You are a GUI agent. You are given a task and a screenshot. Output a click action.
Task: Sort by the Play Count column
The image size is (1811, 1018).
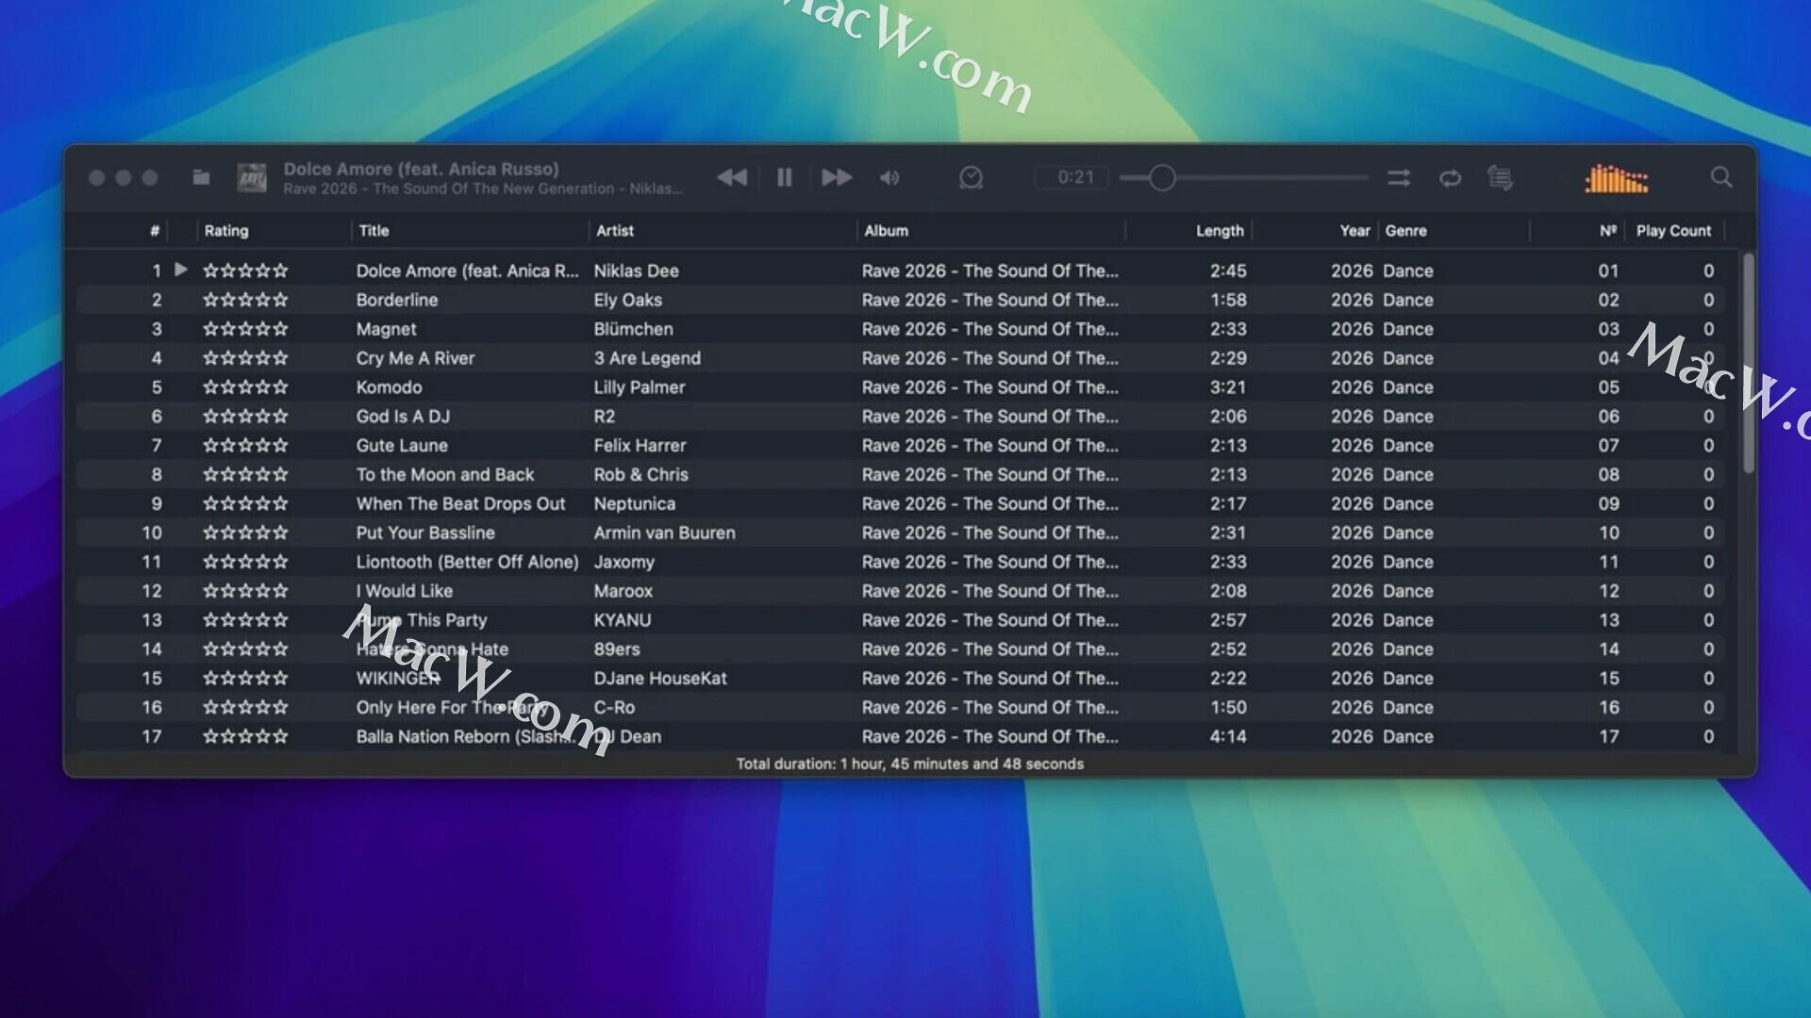(x=1672, y=231)
